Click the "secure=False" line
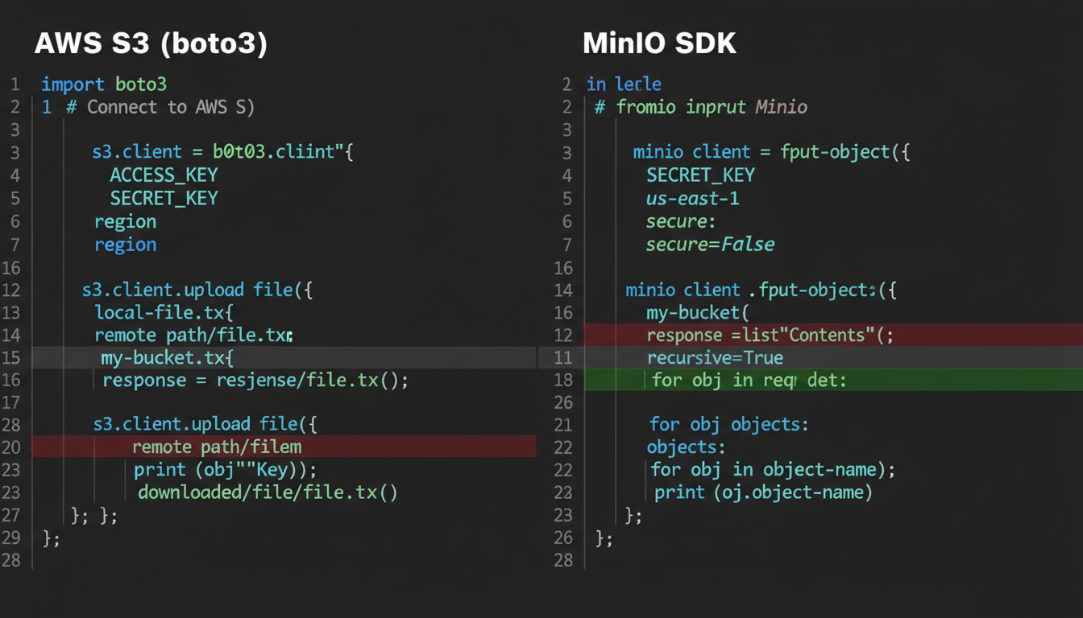The width and height of the screenshot is (1083, 618). (x=710, y=245)
